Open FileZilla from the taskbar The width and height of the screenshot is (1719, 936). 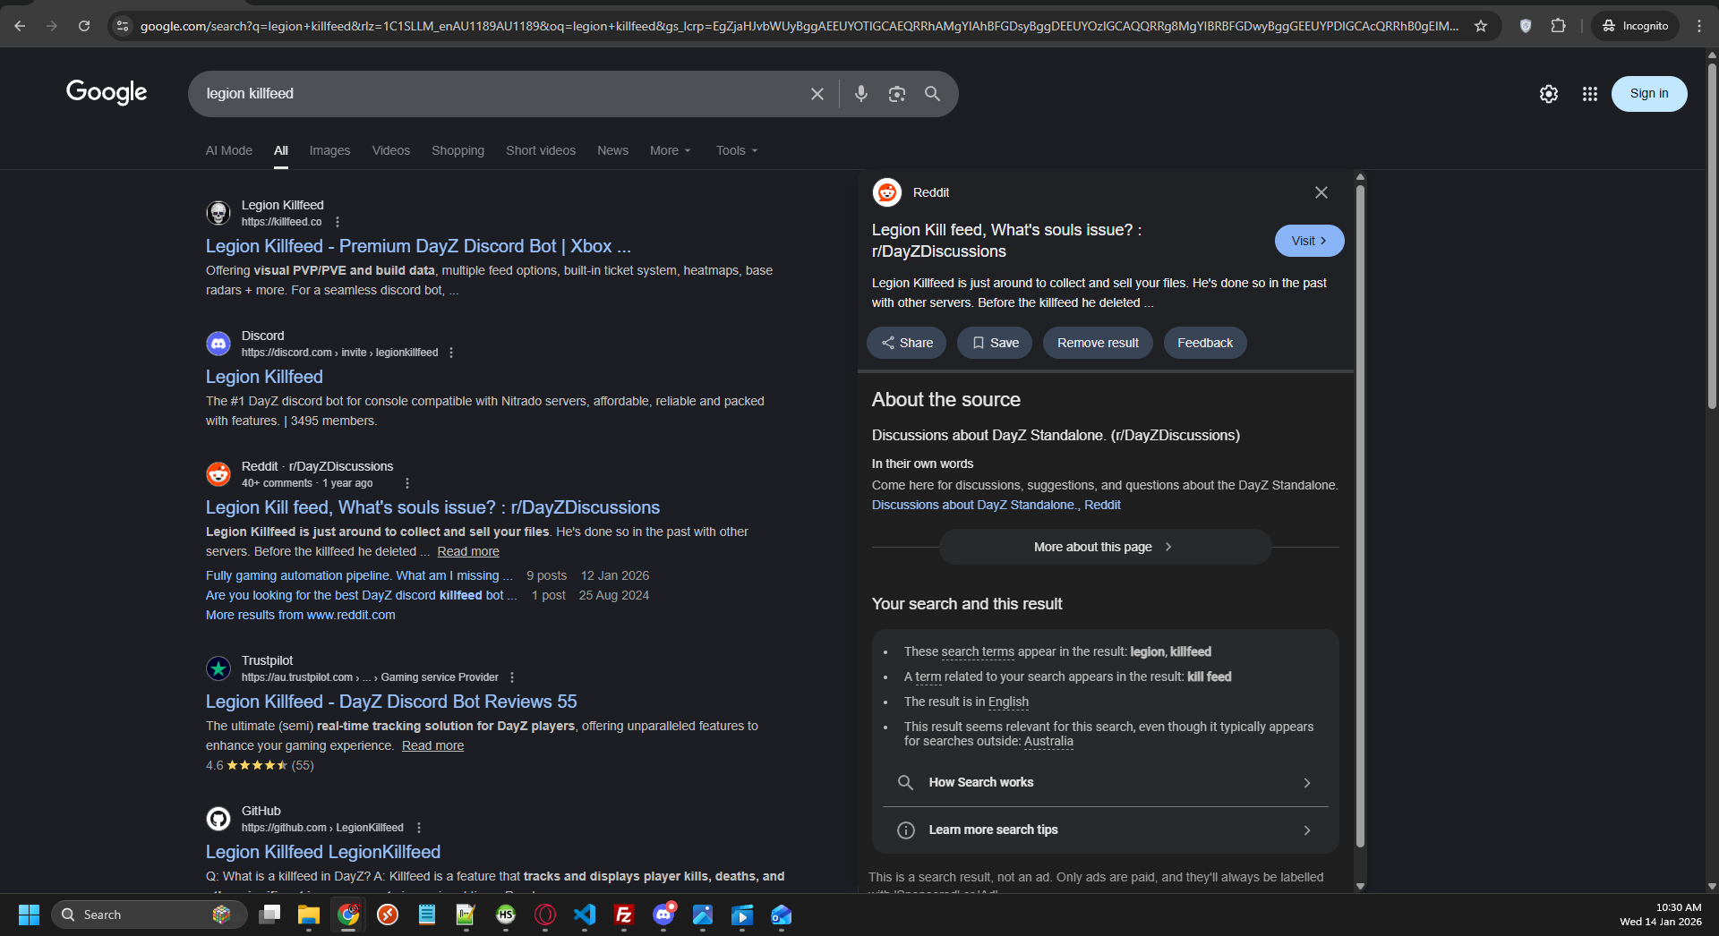[624, 915]
